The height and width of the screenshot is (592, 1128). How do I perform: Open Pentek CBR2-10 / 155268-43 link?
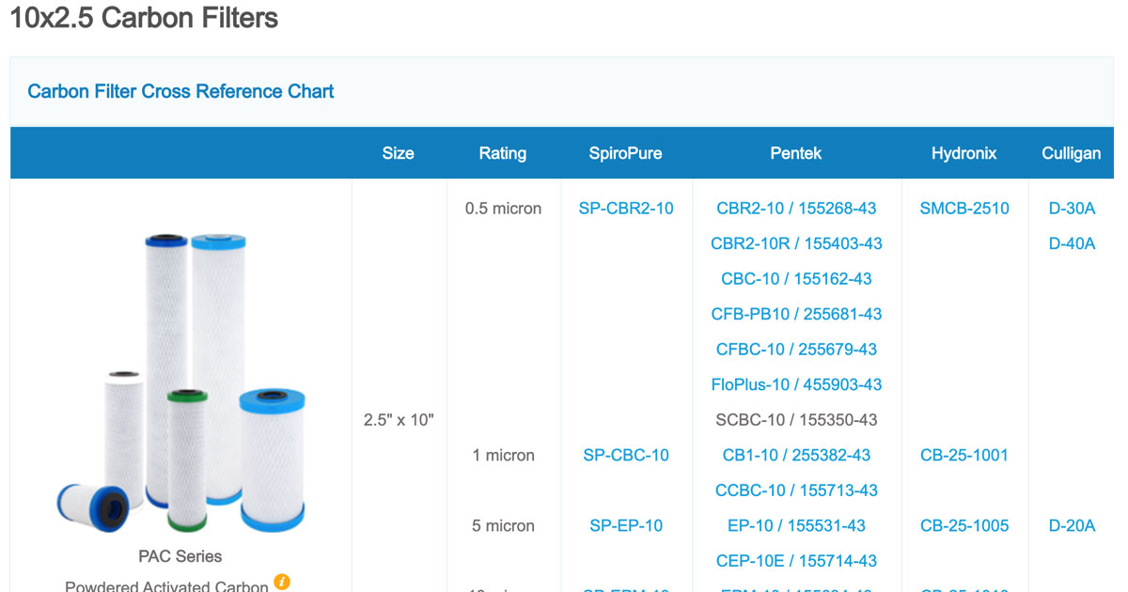tap(796, 209)
